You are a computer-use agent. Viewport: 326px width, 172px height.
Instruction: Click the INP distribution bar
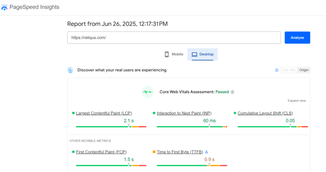192,127
